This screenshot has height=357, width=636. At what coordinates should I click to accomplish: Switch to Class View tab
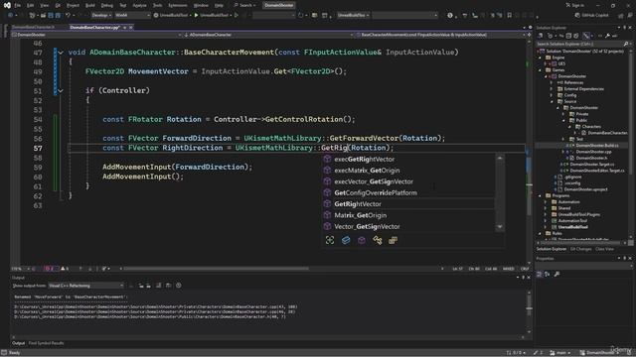tap(604, 249)
